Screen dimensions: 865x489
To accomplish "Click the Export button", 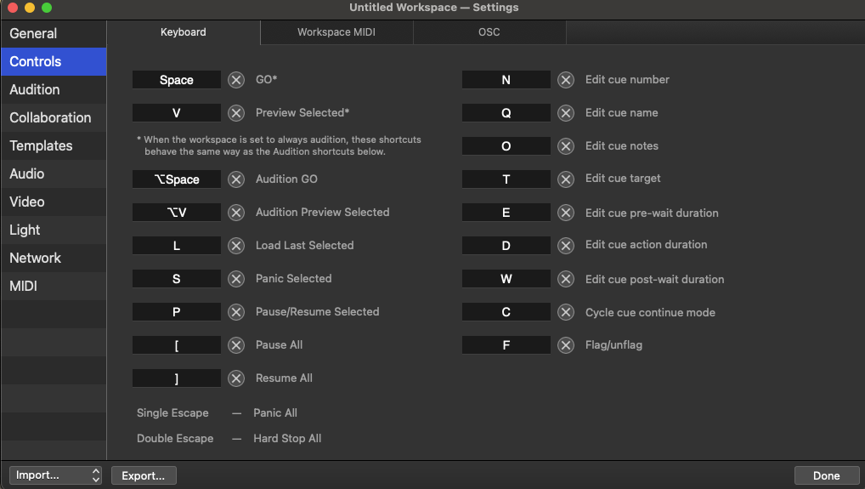I will point(144,475).
